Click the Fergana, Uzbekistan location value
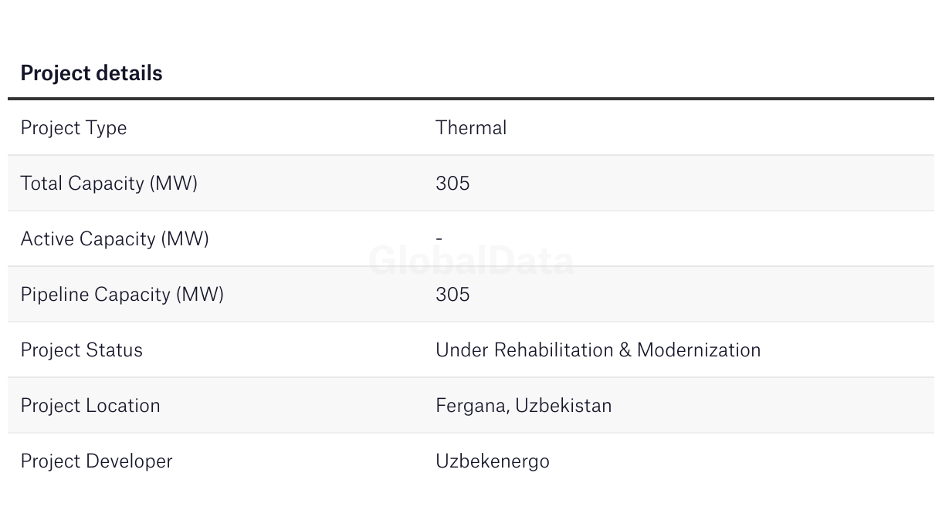 (524, 406)
